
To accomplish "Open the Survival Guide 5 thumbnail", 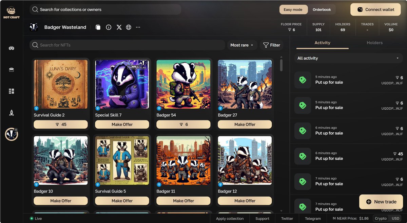I will (x=122, y=161).
